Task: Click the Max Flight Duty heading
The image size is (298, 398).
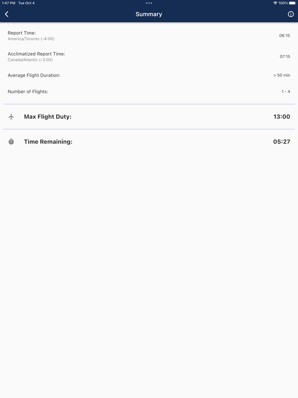Action: pos(48,117)
